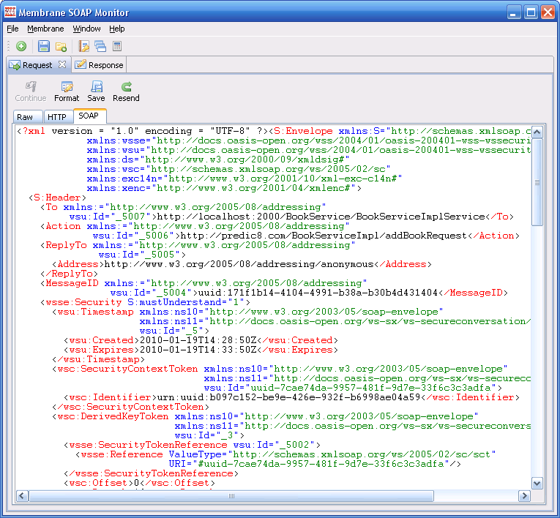The width and height of the screenshot is (560, 518).
Task: Click the greyed Continue button
Action: [31, 91]
